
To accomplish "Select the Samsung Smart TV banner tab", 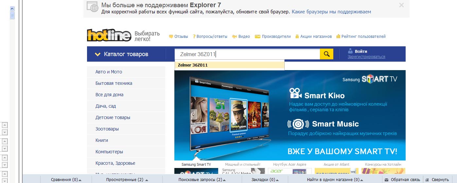I will tap(196, 164).
